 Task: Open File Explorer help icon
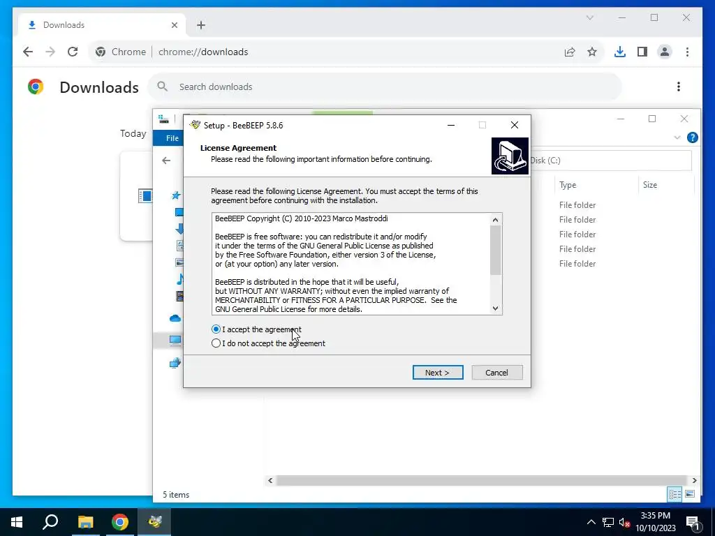pos(692,137)
